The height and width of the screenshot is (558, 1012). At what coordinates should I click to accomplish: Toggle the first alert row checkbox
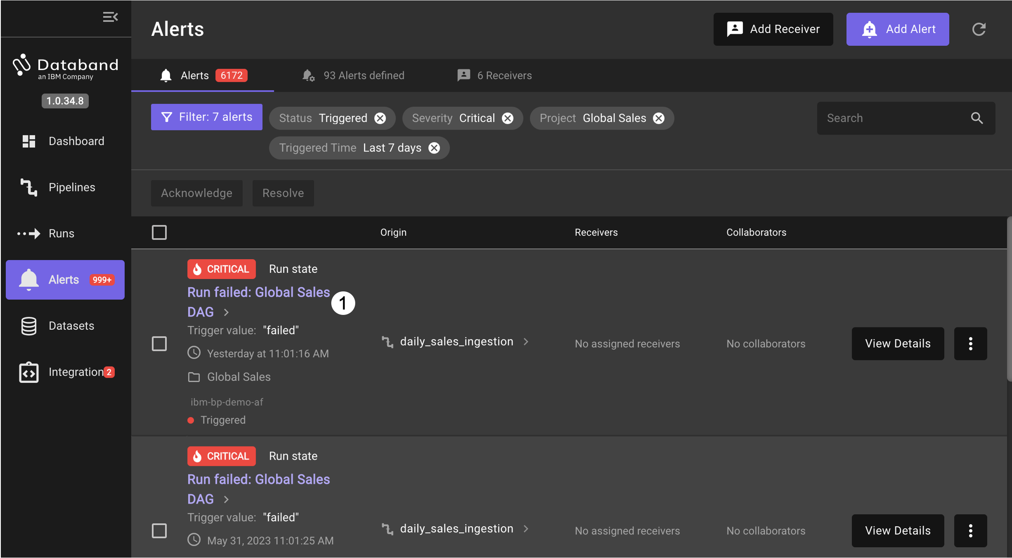pos(159,344)
